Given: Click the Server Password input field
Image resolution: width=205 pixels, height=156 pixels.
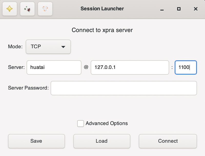Looking at the screenshot, I should tap(124, 88).
